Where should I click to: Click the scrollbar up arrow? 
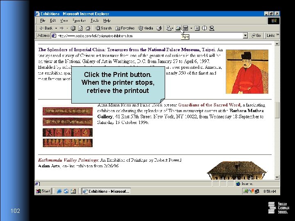pos(277,44)
